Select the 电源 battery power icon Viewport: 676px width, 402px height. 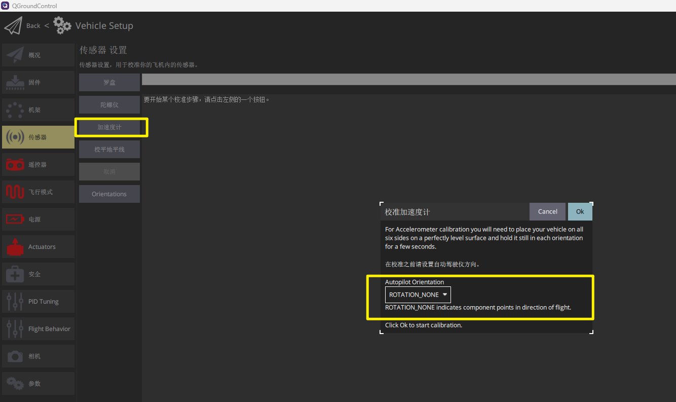(15, 220)
